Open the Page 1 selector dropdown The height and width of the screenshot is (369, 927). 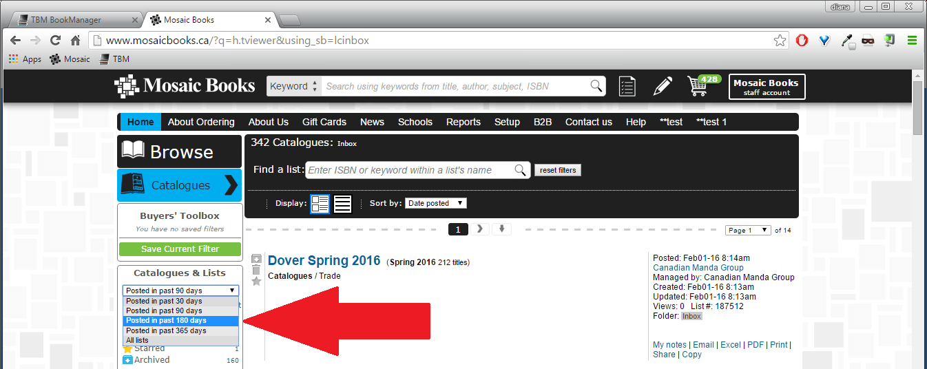tap(747, 230)
